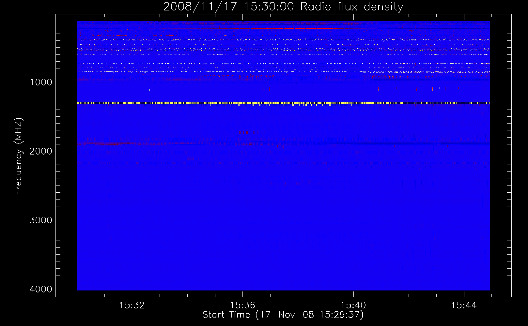Click the 'Start Time (17-Nov-08 15:29:37)' label

pyautogui.click(x=283, y=315)
